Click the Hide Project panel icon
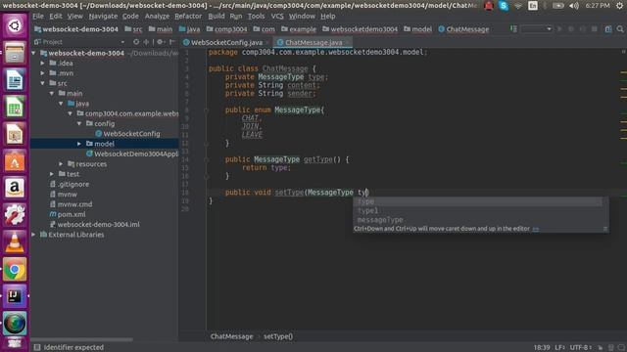Image resolution: width=627 pixels, height=352 pixels. [172, 42]
